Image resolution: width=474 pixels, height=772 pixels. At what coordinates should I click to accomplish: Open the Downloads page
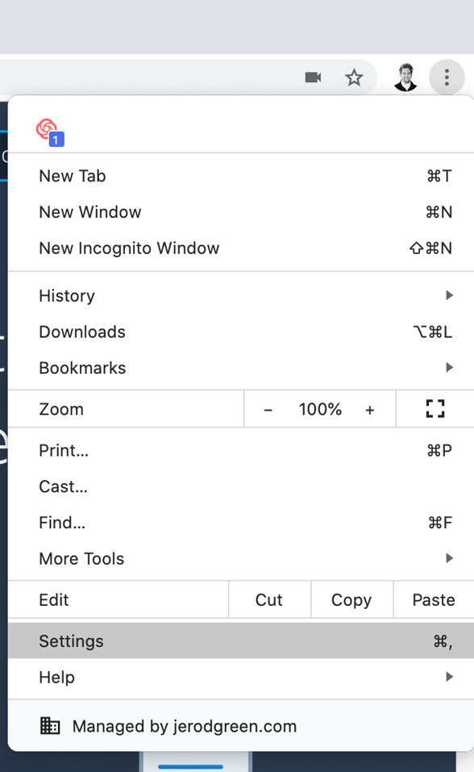coord(81,332)
